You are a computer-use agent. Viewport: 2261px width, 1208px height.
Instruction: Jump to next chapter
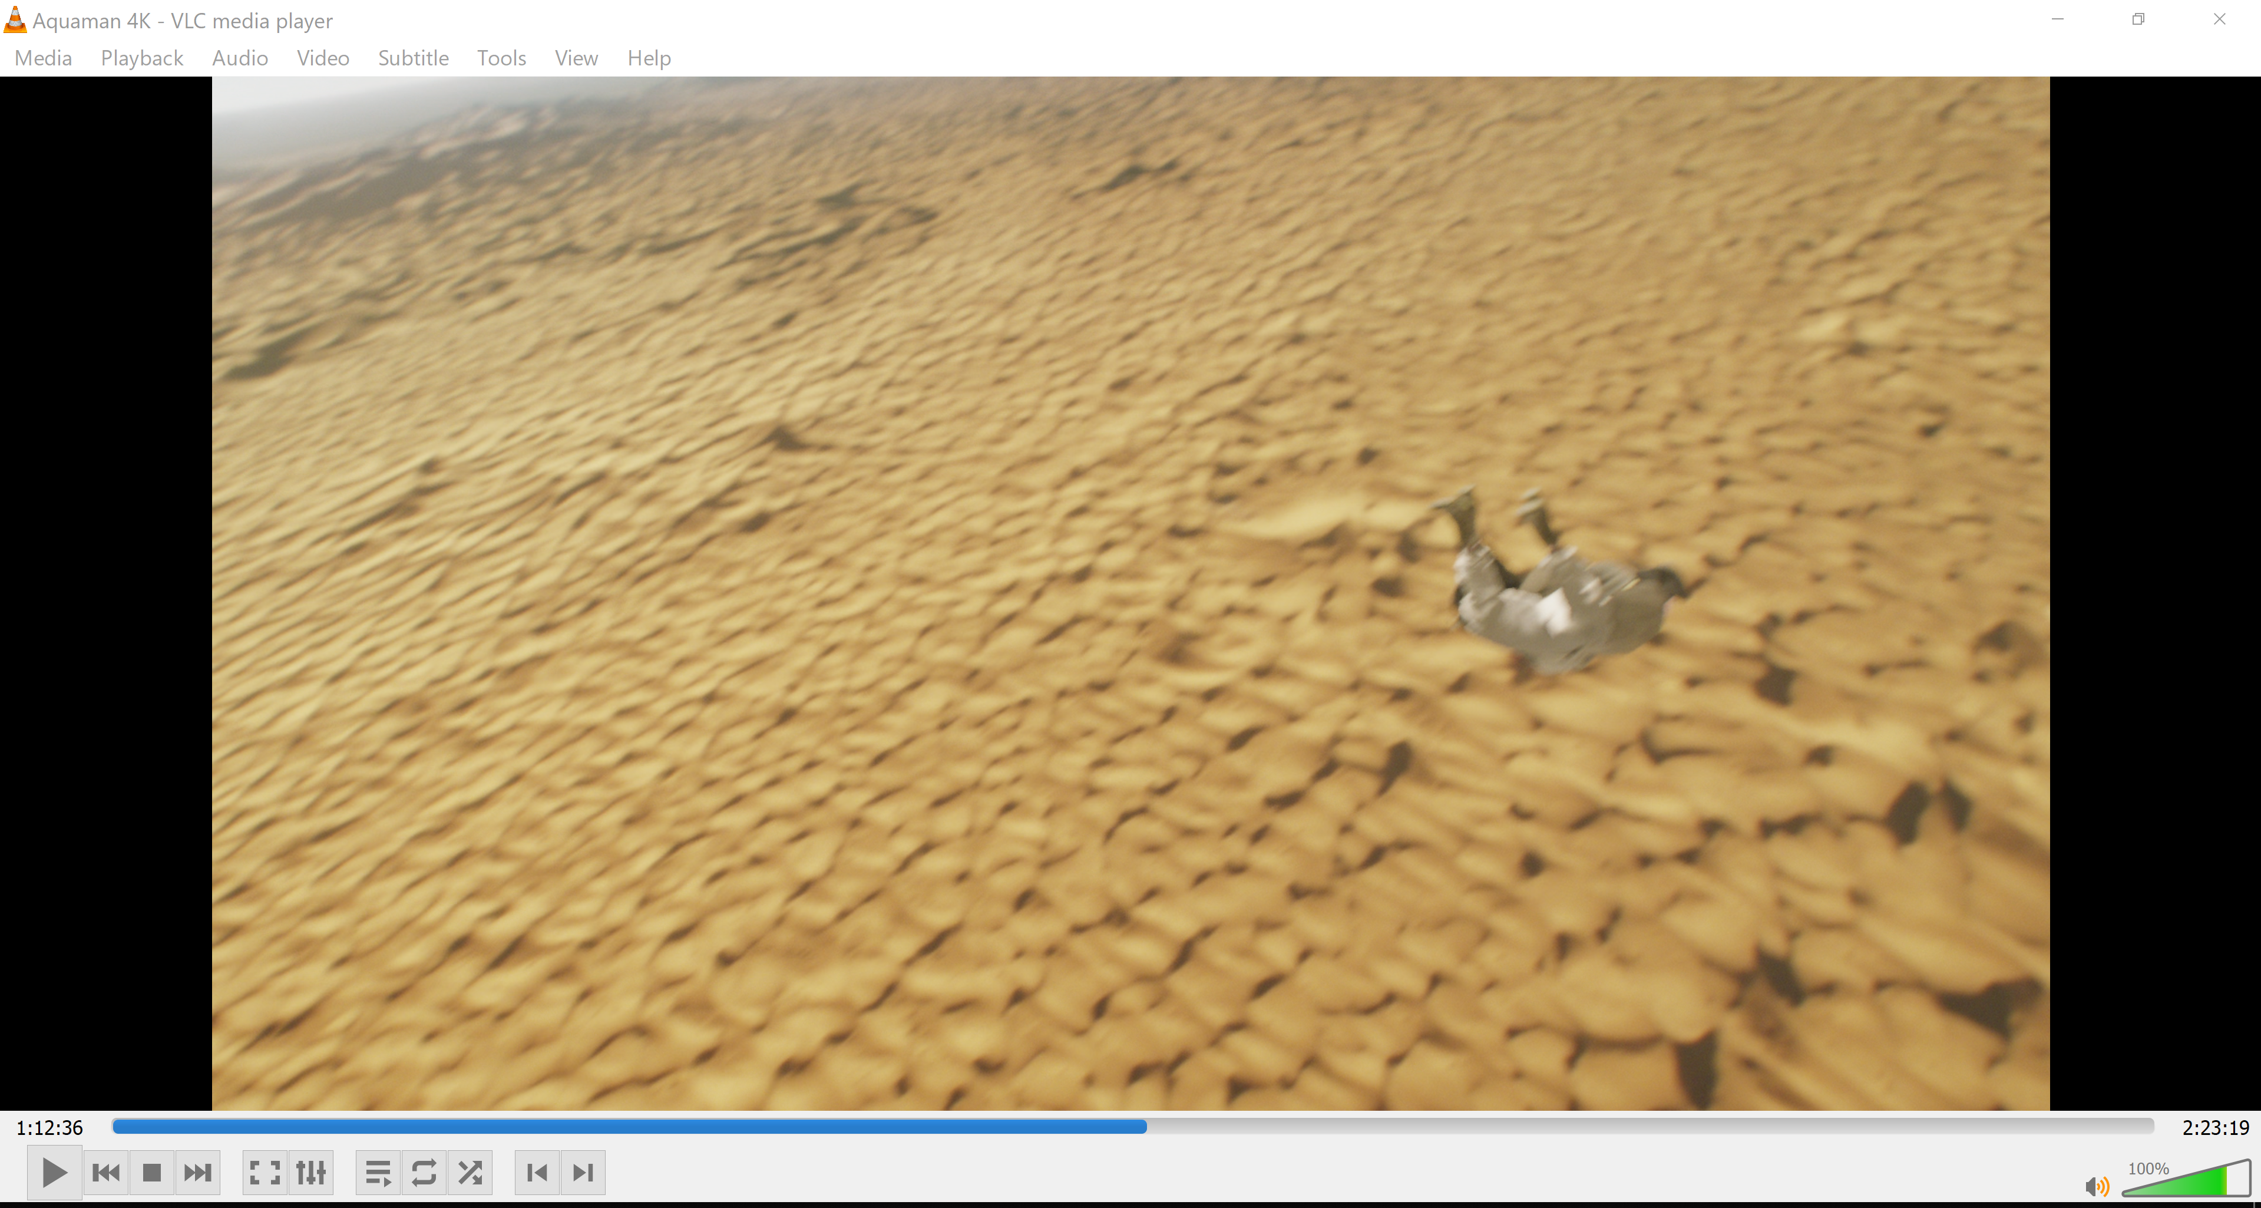(x=583, y=1172)
